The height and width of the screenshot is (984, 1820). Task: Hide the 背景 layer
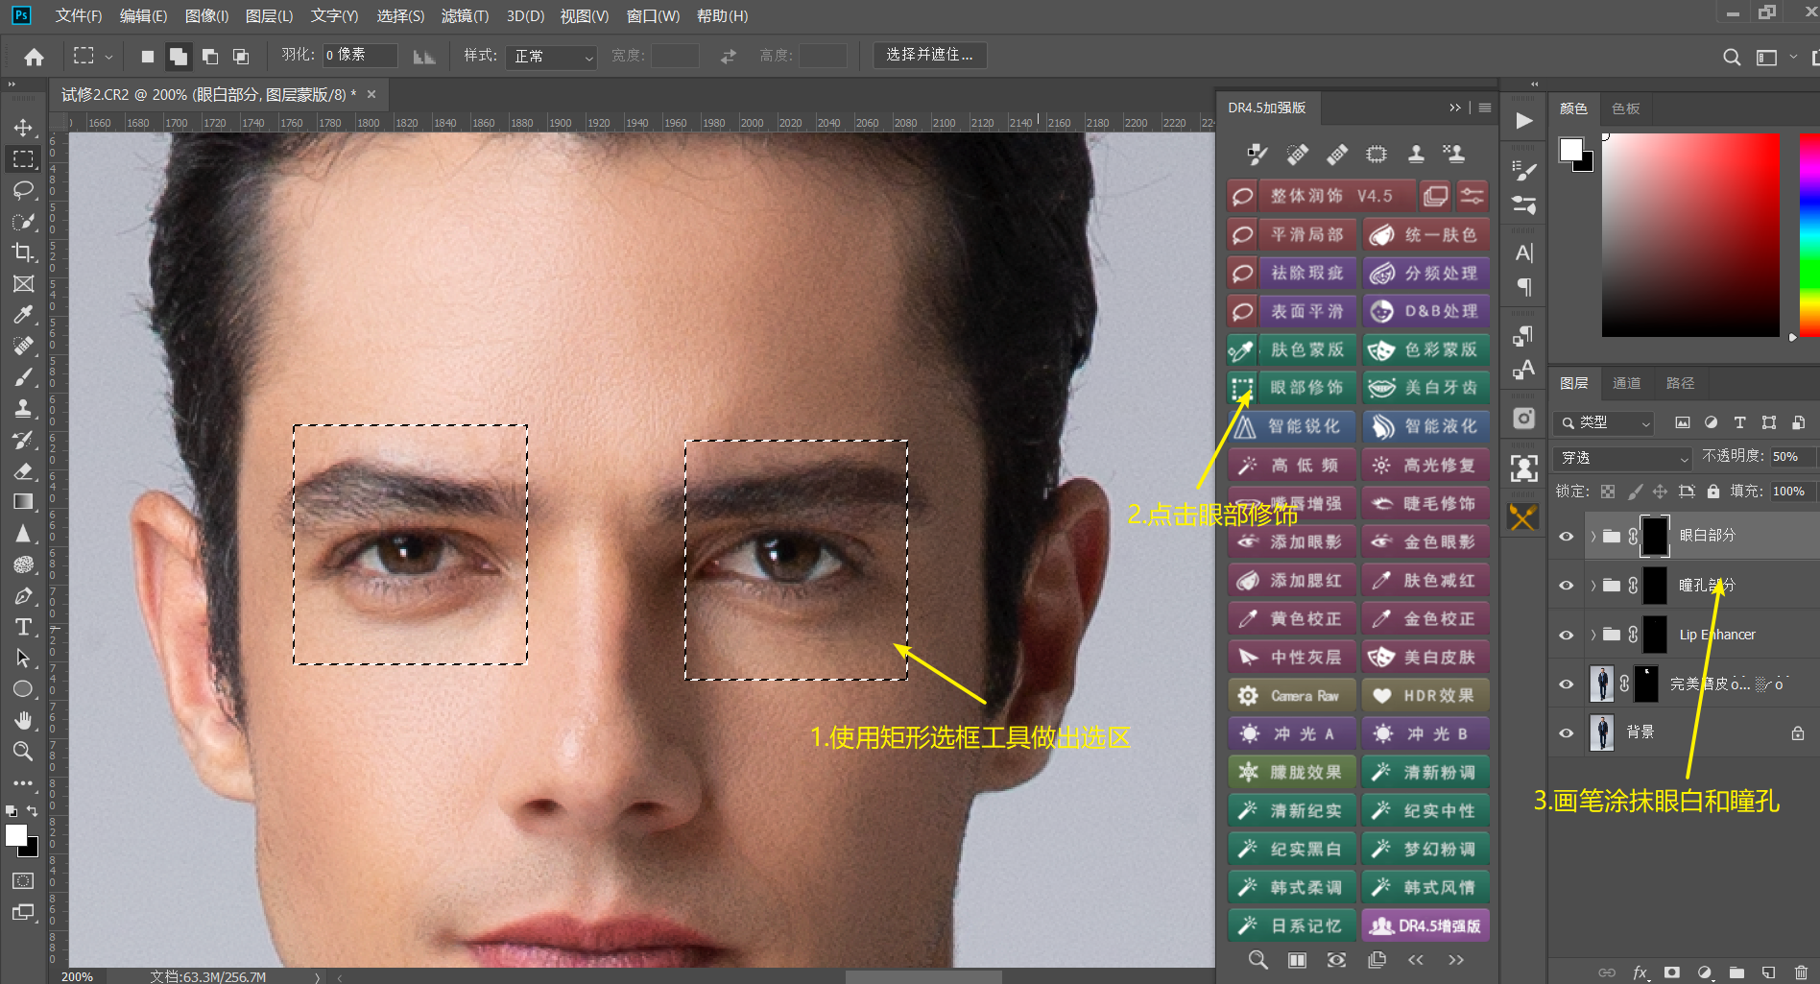click(1567, 733)
